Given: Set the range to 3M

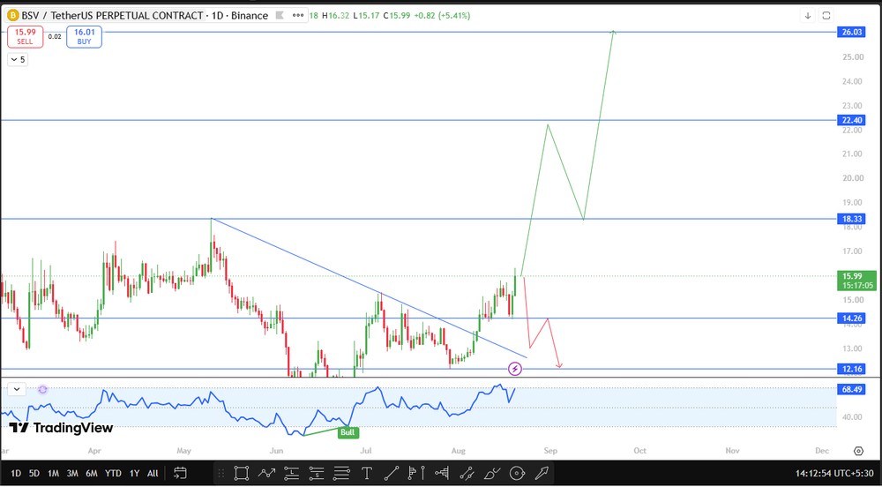Looking at the screenshot, I should [72, 474].
